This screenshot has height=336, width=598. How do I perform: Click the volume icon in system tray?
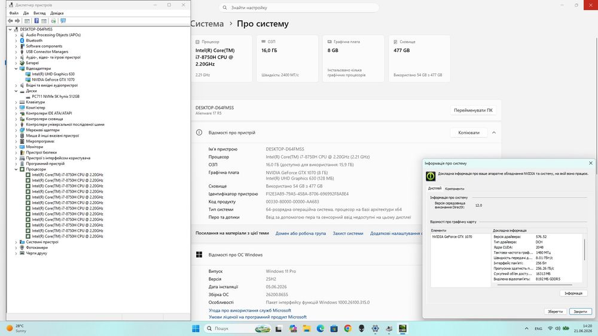point(557,328)
